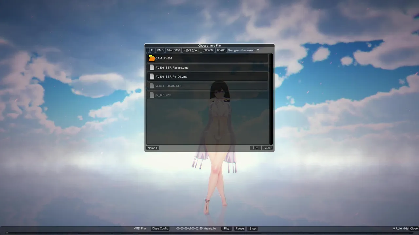
Task: Click the PV801_STR_Facials.vmd file icon
Action: click(x=152, y=68)
